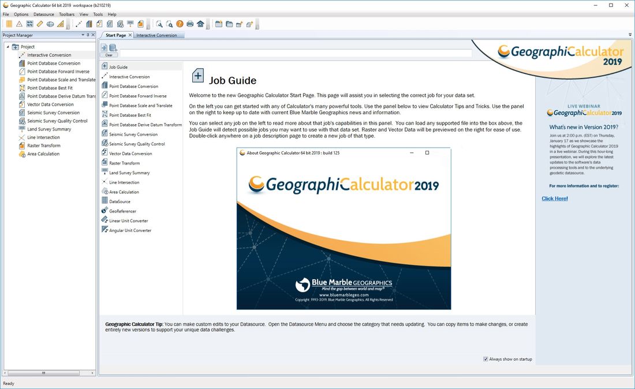Select the Start Page tab
The height and width of the screenshot is (389, 635).
[116, 35]
